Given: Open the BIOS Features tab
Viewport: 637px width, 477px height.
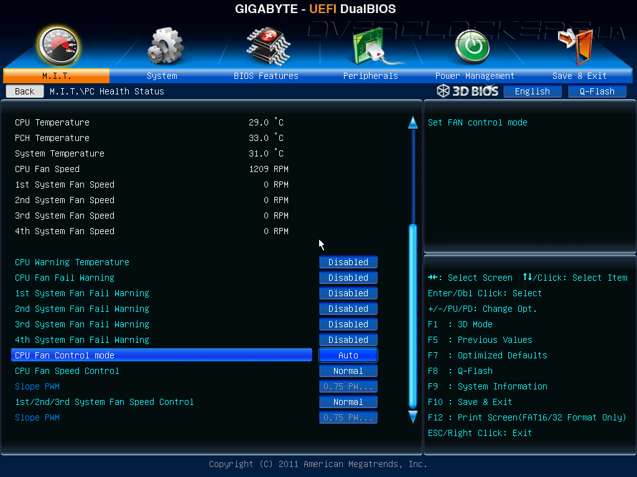Looking at the screenshot, I should tap(266, 76).
